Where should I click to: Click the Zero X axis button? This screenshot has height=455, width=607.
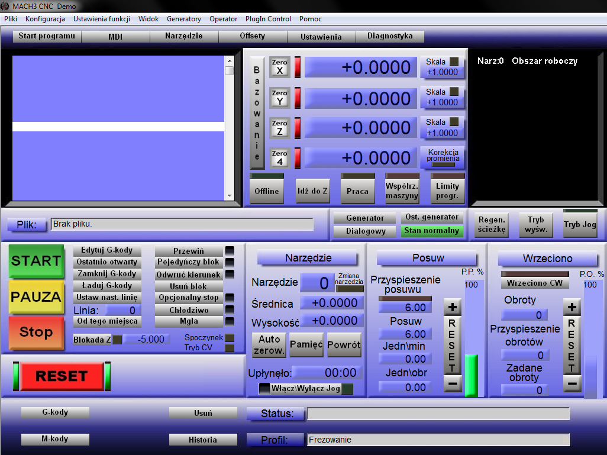pos(279,67)
